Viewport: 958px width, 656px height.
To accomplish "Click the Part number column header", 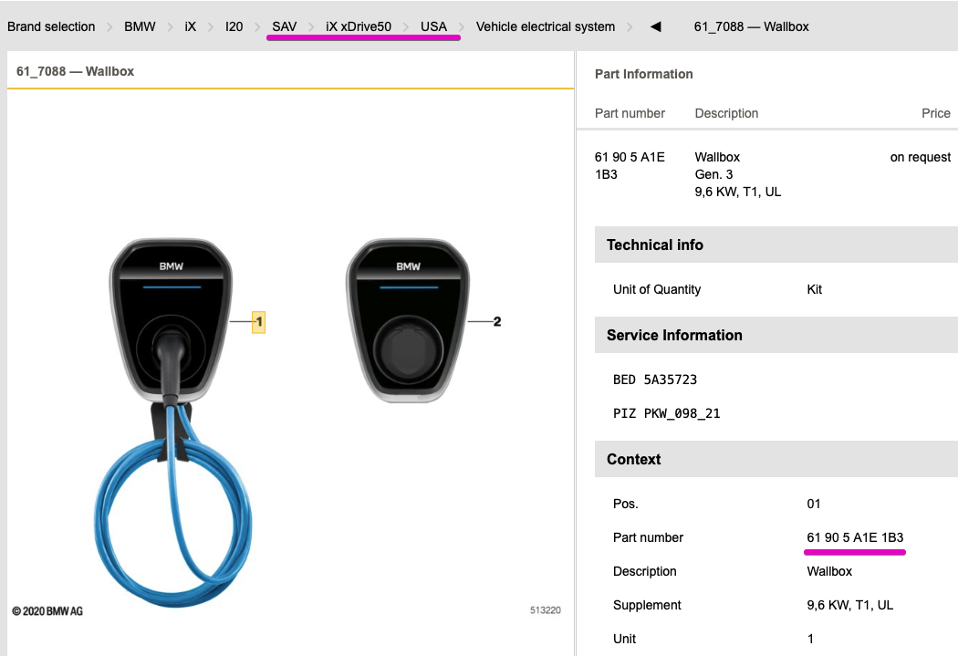I will [x=630, y=113].
